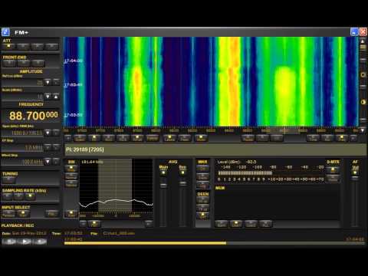Image resolution: width=368 pixels, height=276 pixels.
Task: Toggle the AVG Main indicator
Action: (163, 172)
